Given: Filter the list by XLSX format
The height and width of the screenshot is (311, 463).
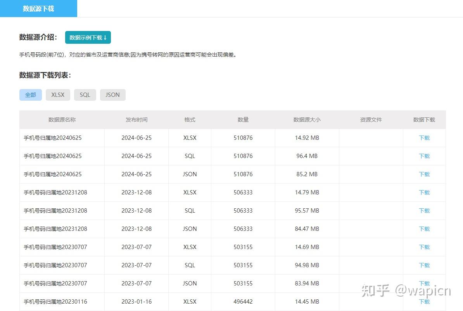Looking at the screenshot, I should (x=58, y=95).
